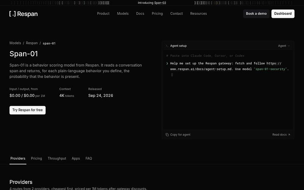This screenshot has height=190, width=304.
Task: Switch to the Pricing tab below
Action: [x=36, y=158]
